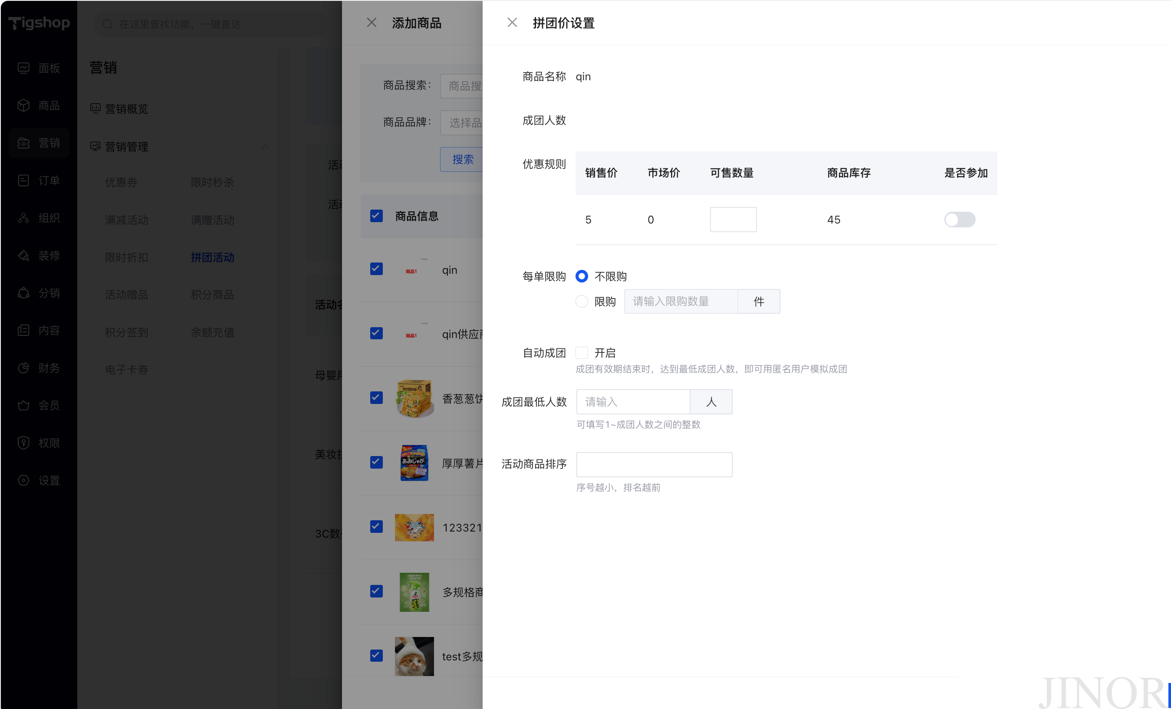Click the 营销概览 link

coord(126,109)
